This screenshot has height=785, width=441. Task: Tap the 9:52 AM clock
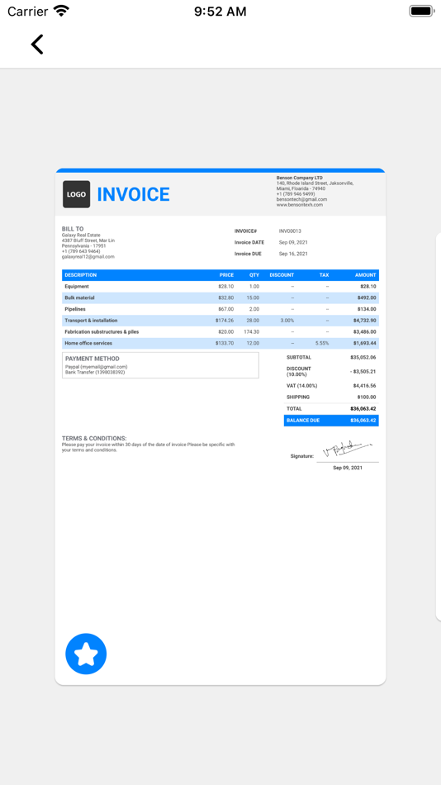coord(220,12)
